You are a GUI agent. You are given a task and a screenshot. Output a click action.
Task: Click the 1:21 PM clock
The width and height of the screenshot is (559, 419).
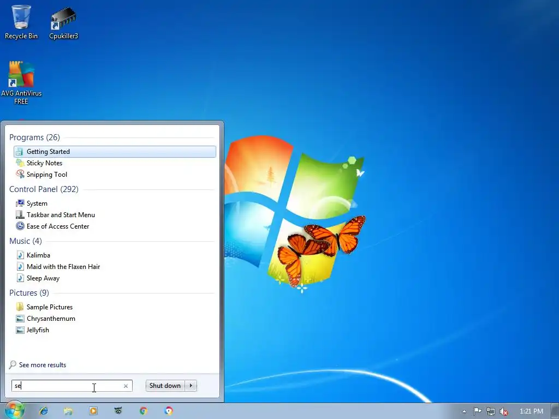[531, 411]
